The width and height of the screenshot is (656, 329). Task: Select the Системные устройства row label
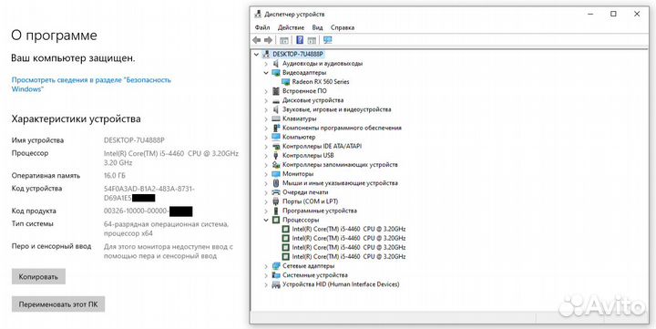315,275
